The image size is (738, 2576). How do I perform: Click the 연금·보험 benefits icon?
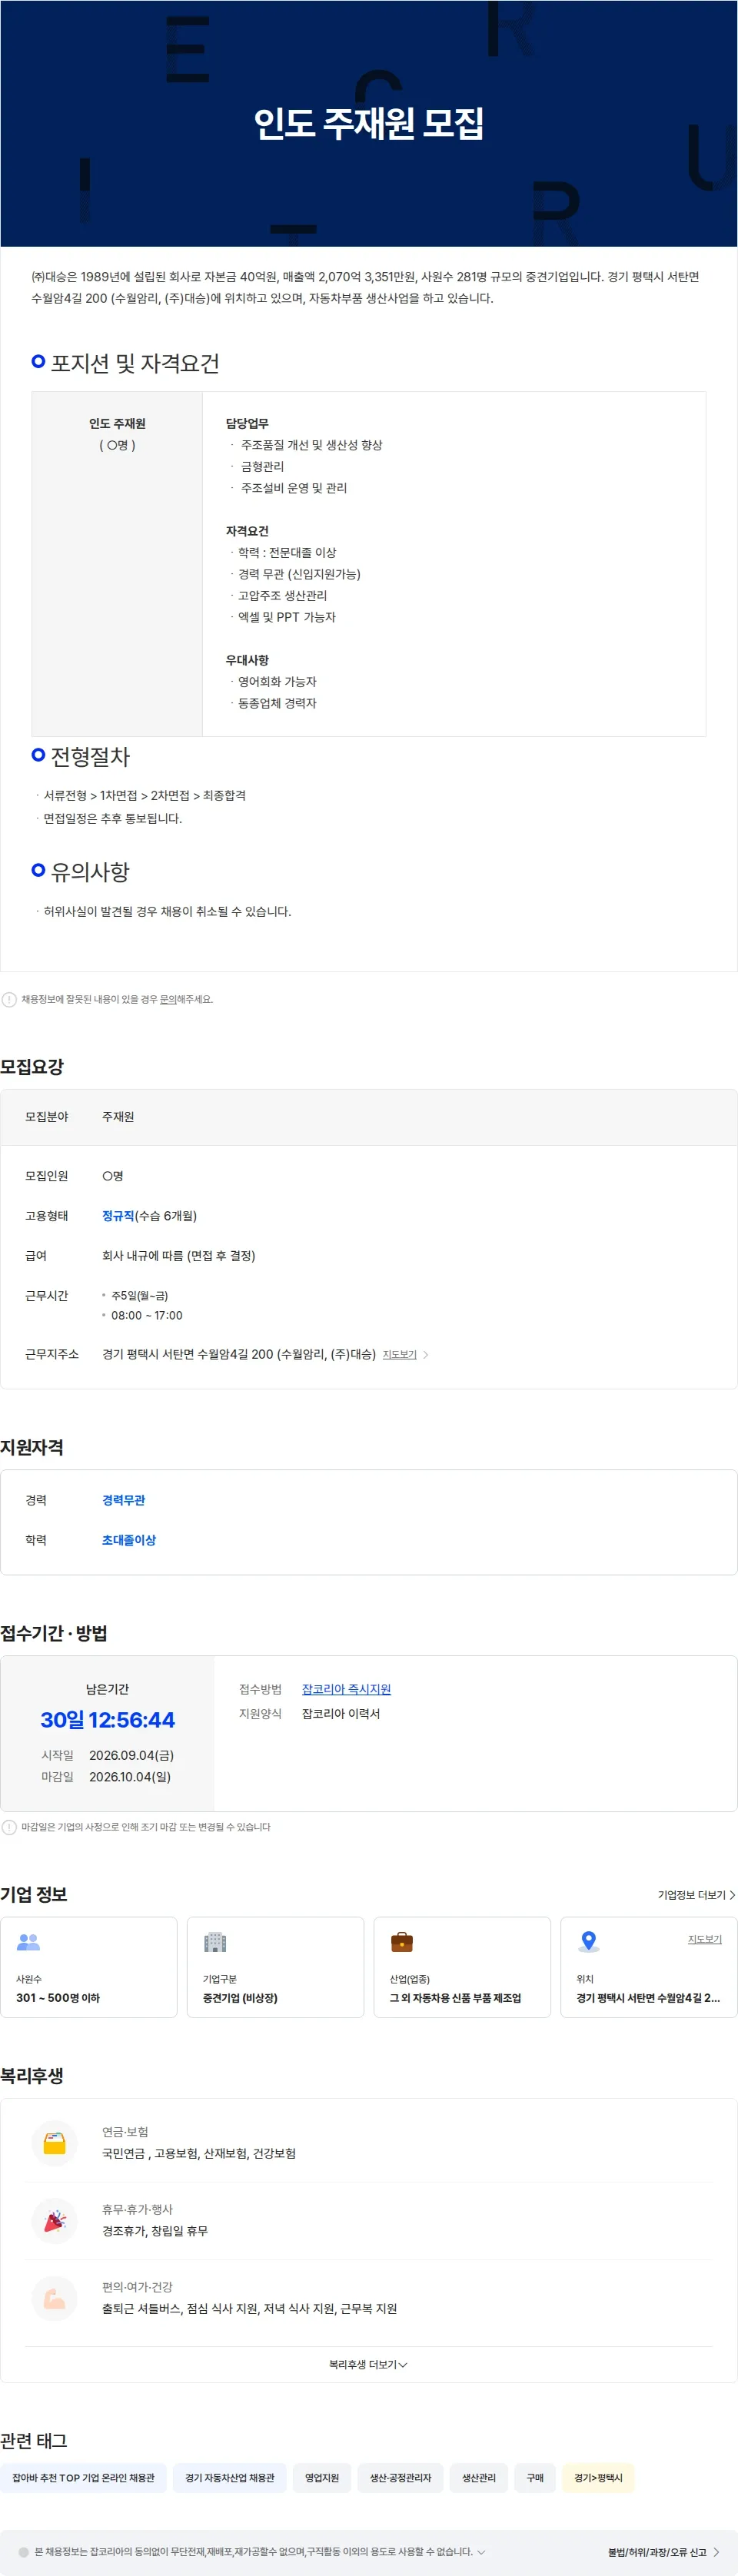55,2143
